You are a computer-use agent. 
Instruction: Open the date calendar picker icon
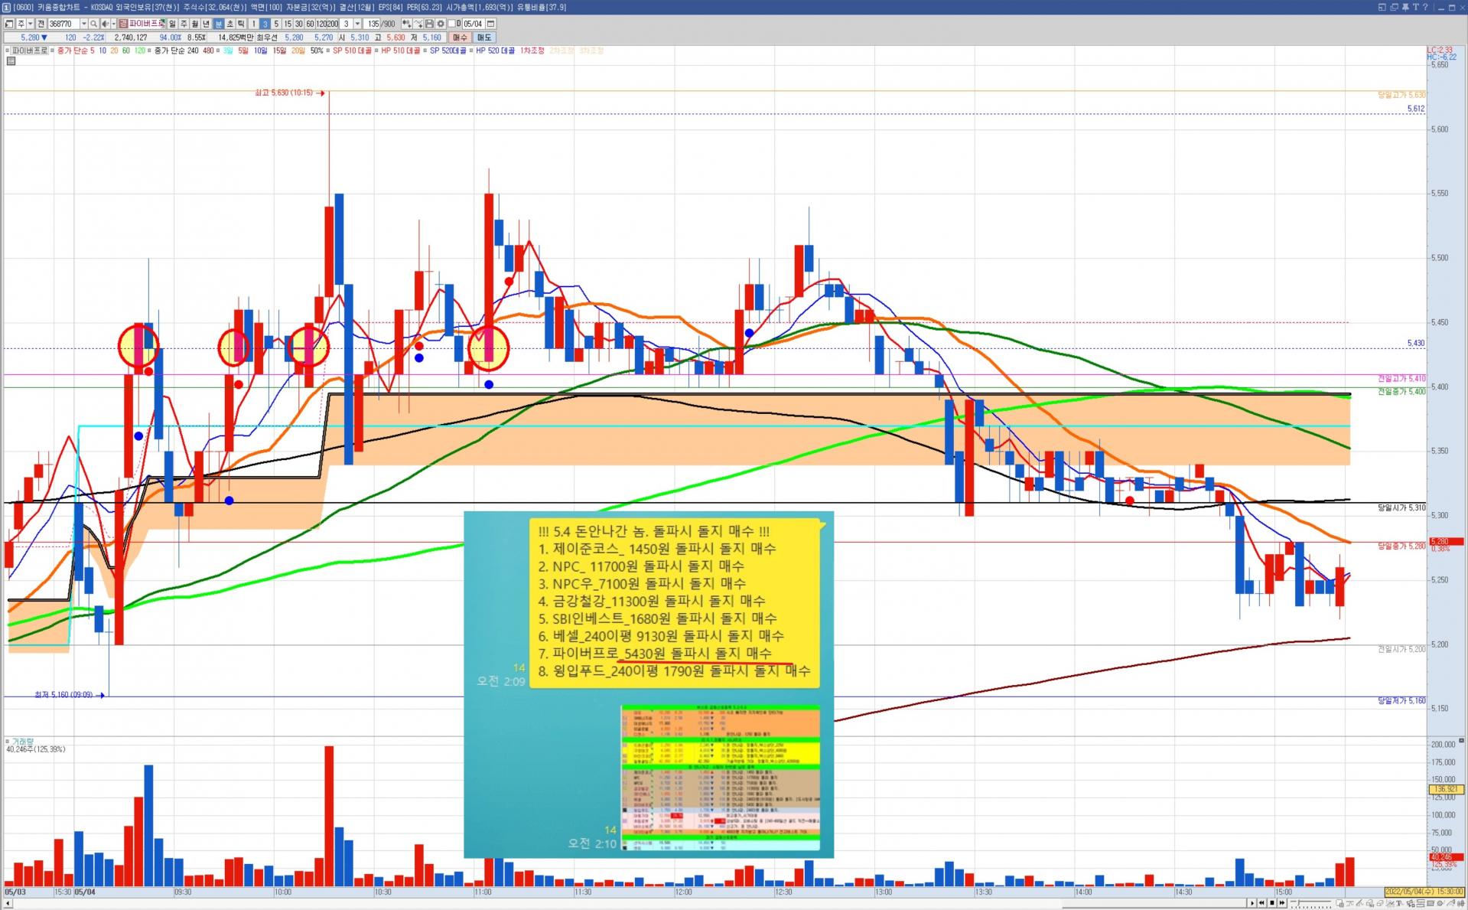[490, 24]
